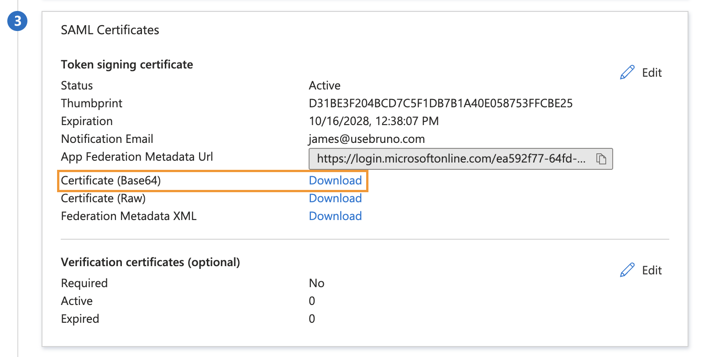Click the SAML Certificates section heading
Viewport: 704px width, 357px height.
click(x=110, y=30)
